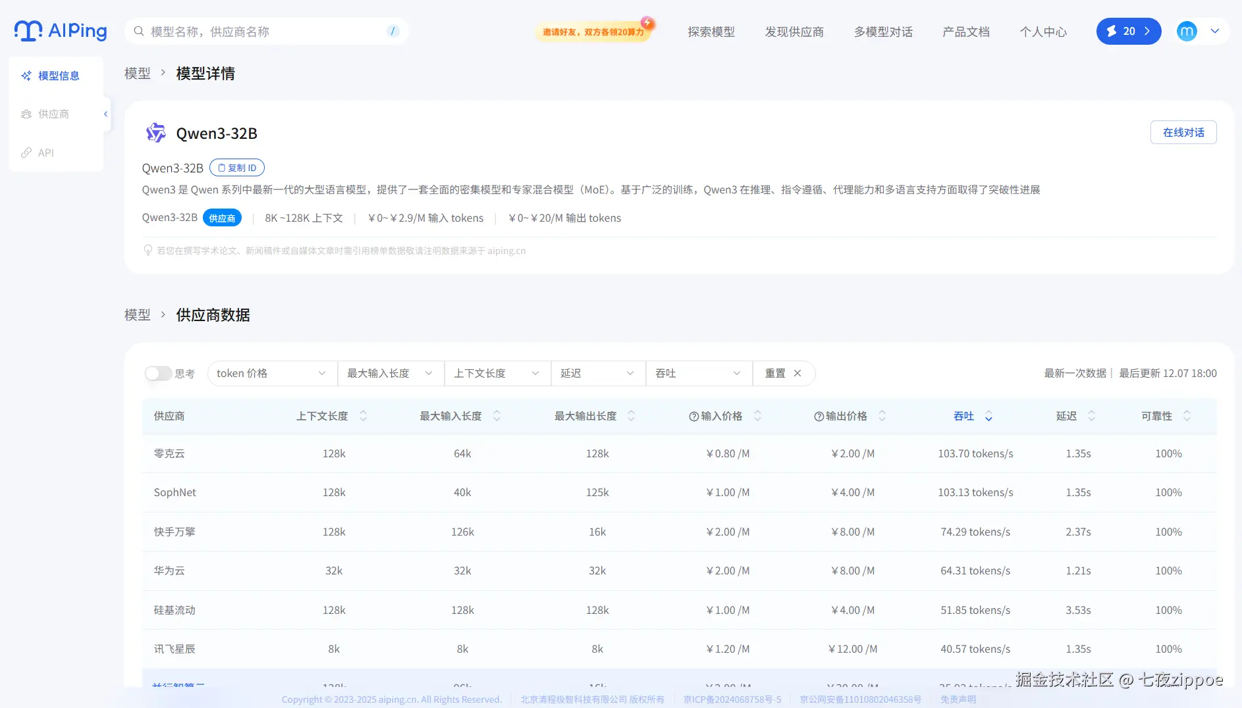Click the AIPing logo
Viewport: 1242px width, 708px height.
61,31
